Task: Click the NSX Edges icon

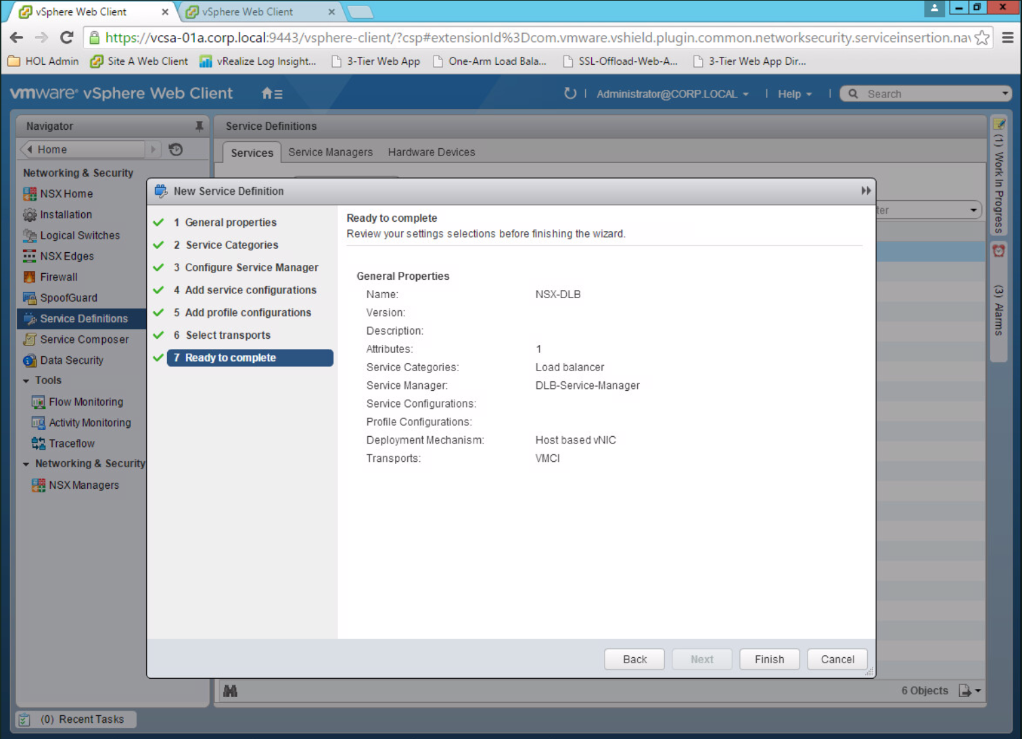Action: point(30,256)
